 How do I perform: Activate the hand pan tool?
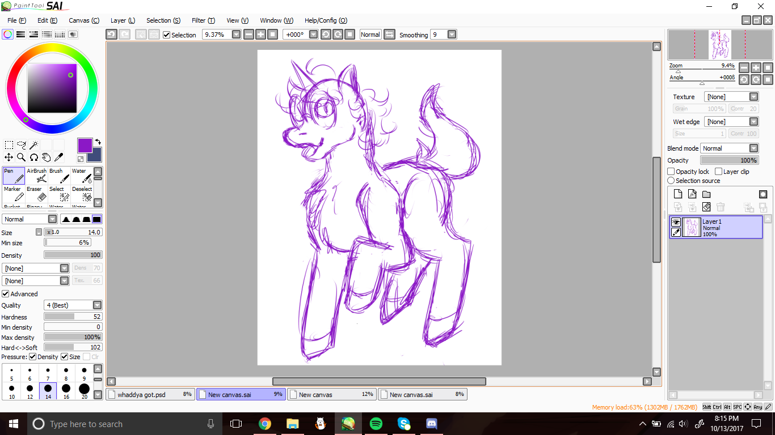pyautogui.click(x=46, y=157)
